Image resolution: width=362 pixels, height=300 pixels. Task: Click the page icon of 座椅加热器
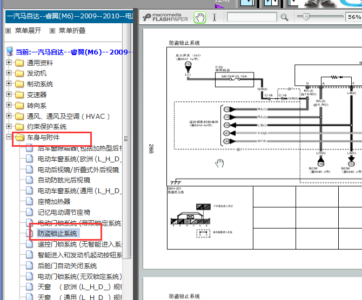(29, 201)
